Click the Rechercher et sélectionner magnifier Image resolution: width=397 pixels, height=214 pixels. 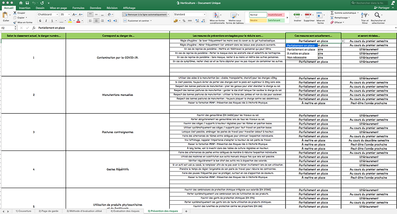click(x=378, y=15)
